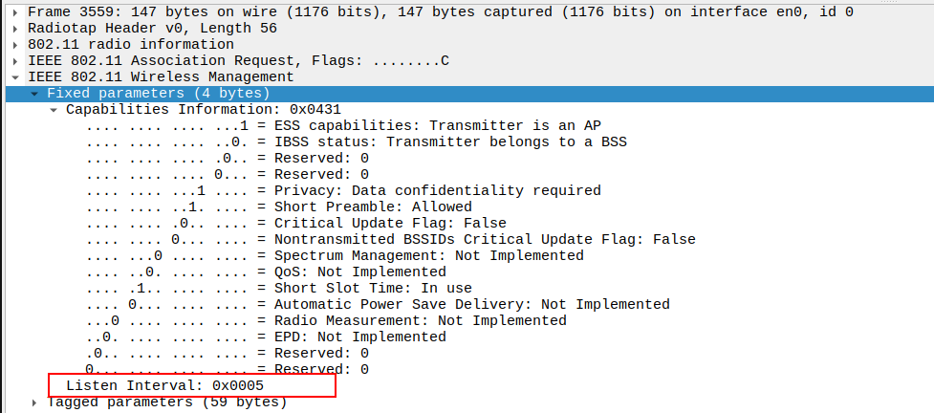Viewport: 934px width, 413px height.
Task: Select the Spectrum Management field row
Action: click(x=428, y=256)
